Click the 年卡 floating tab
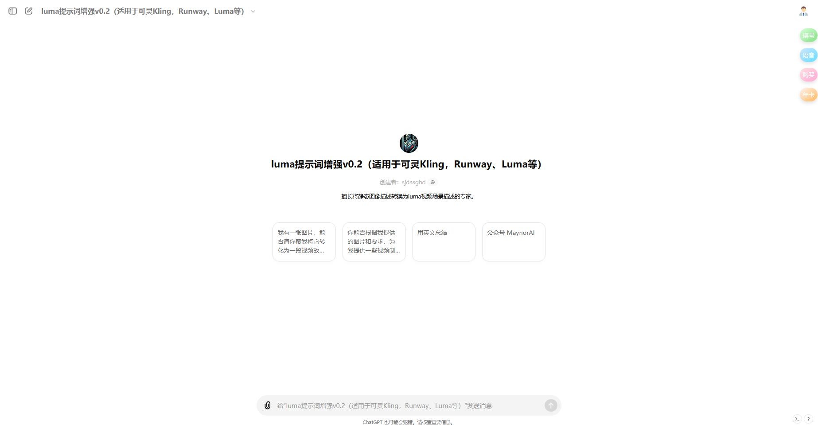Image resolution: width=818 pixels, height=428 pixels. (808, 94)
